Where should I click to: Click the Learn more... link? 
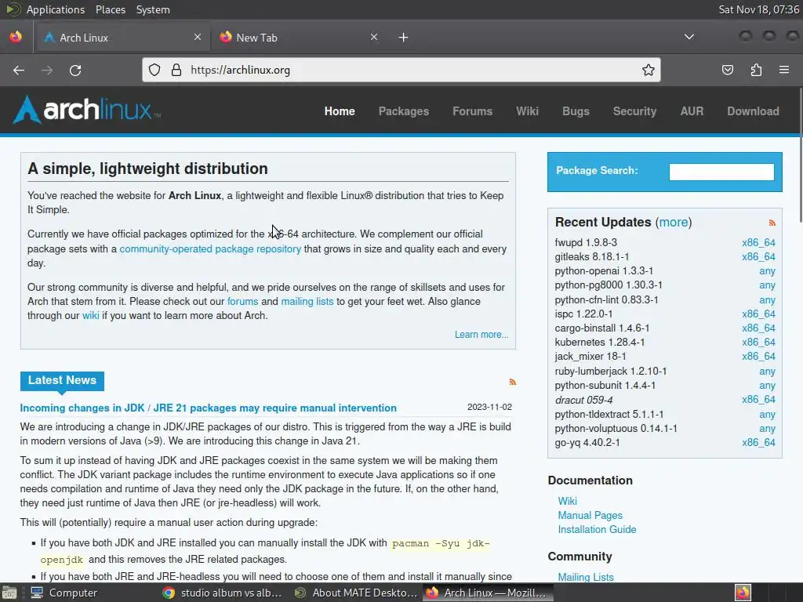(481, 334)
